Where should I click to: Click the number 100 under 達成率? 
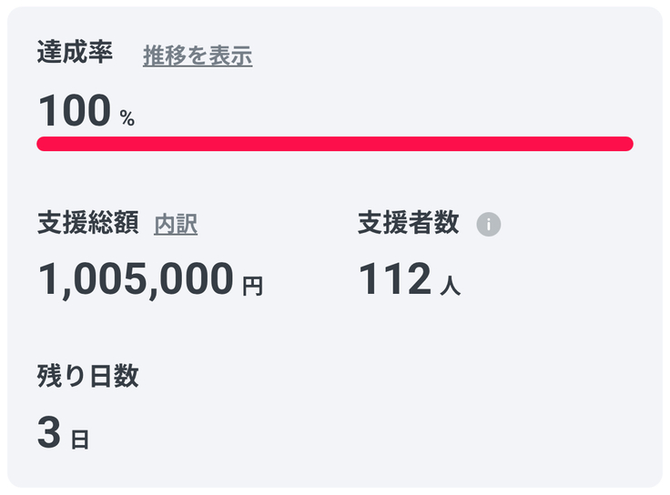pos(75,112)
